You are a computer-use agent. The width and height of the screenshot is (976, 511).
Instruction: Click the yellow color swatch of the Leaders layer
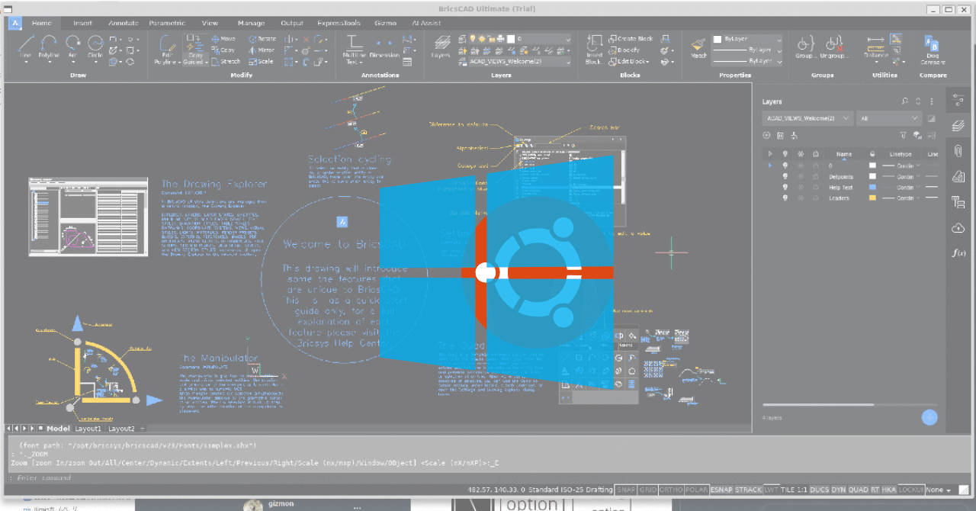pos(872,198)
